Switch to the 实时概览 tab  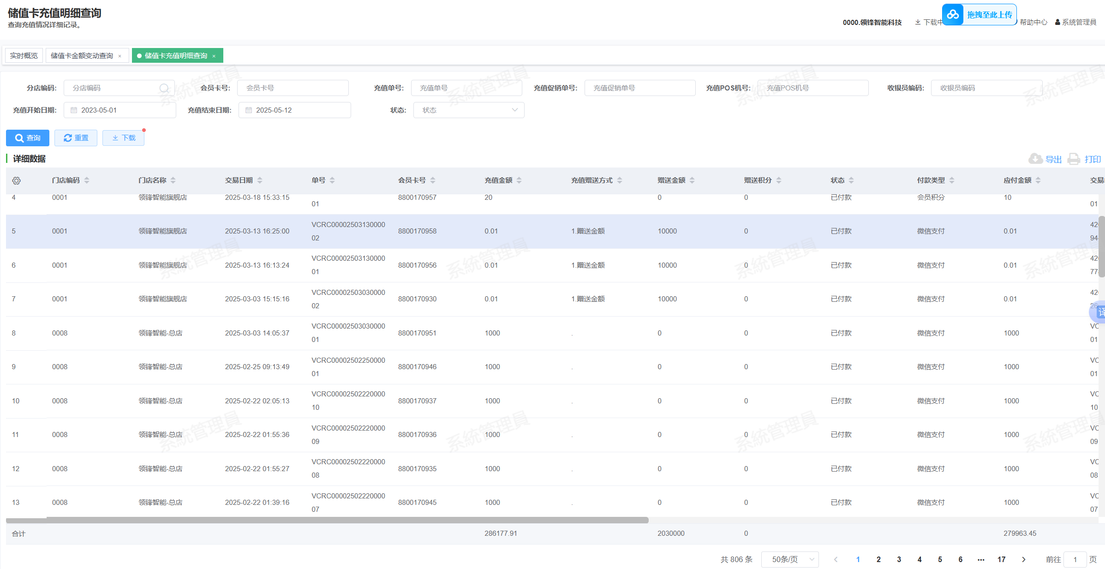coord(24,56)
